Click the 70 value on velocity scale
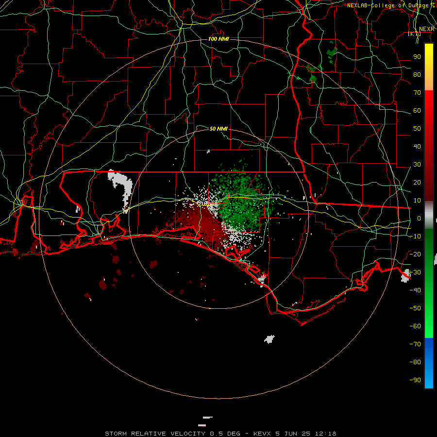 [417, 93]
